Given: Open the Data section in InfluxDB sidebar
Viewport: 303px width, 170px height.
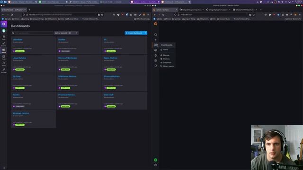Looking at the screenshot, I should [4, 37].
